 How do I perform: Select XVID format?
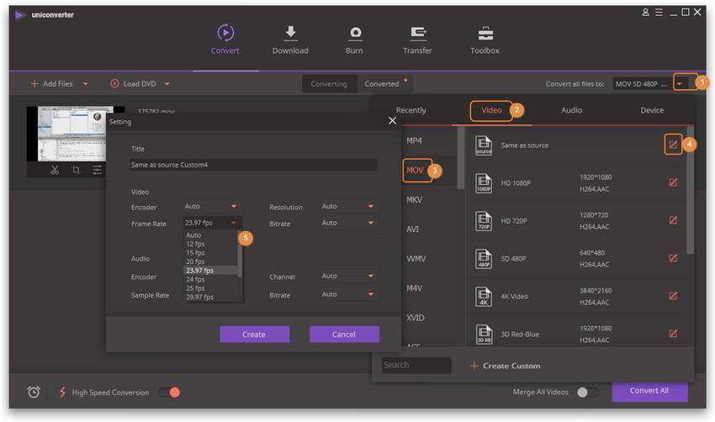415,318
